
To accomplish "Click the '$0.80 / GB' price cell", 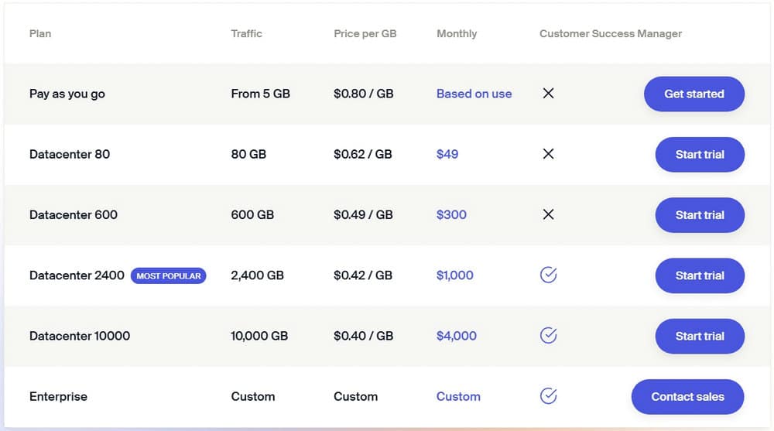I will pos(363,94).
